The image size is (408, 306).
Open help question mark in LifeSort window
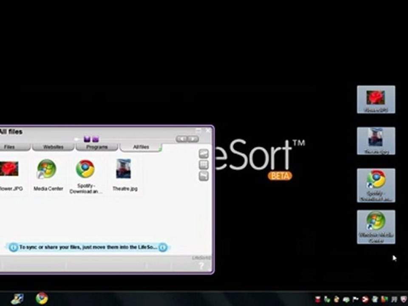pyautogui.click(x=201, y=266)
